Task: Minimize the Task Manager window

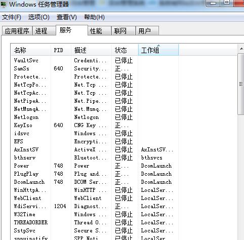Action: pyautogui.click(x=213, y=3)
